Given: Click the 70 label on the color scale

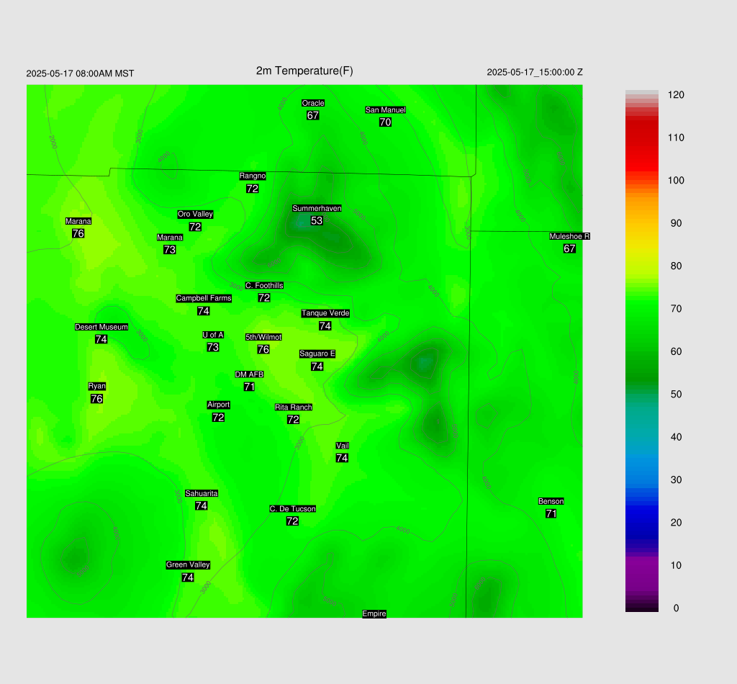Looking at the screenshot, I should pos(676,309).
